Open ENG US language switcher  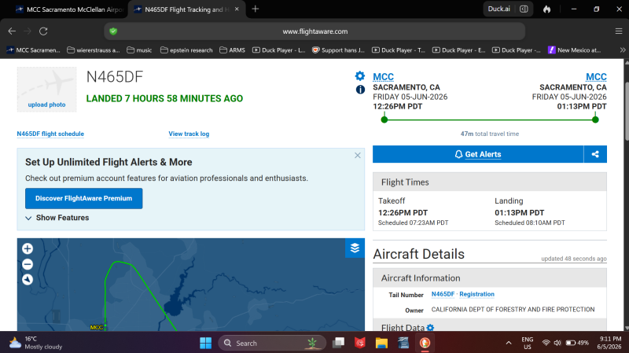tap(527, 343)
